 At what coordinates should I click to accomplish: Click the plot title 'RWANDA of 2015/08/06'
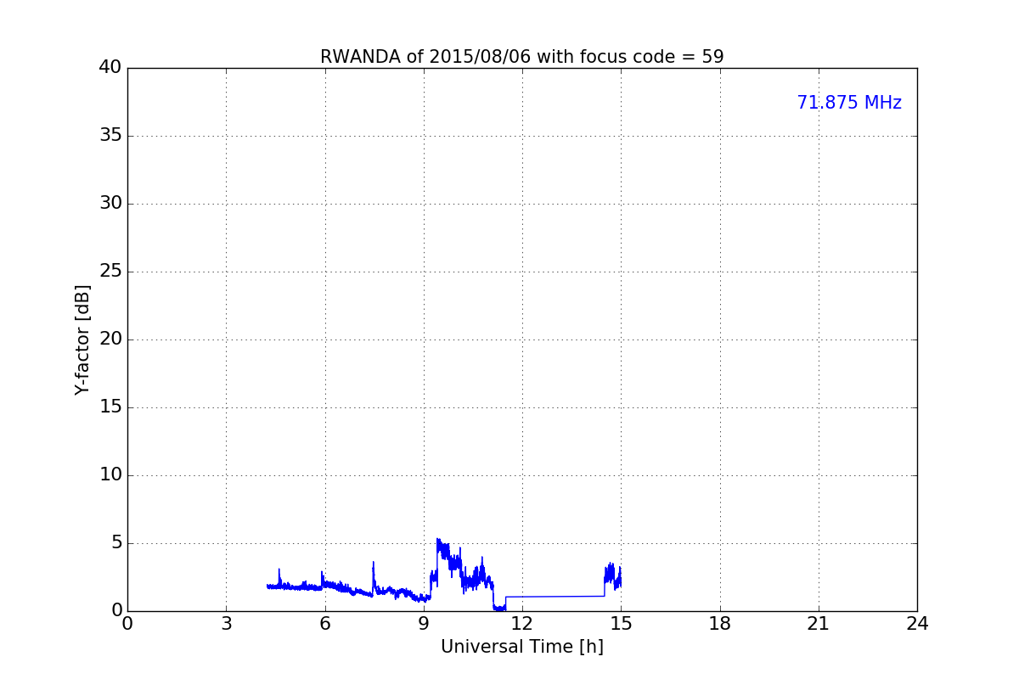pyautogui.click(x=521, y=57)
